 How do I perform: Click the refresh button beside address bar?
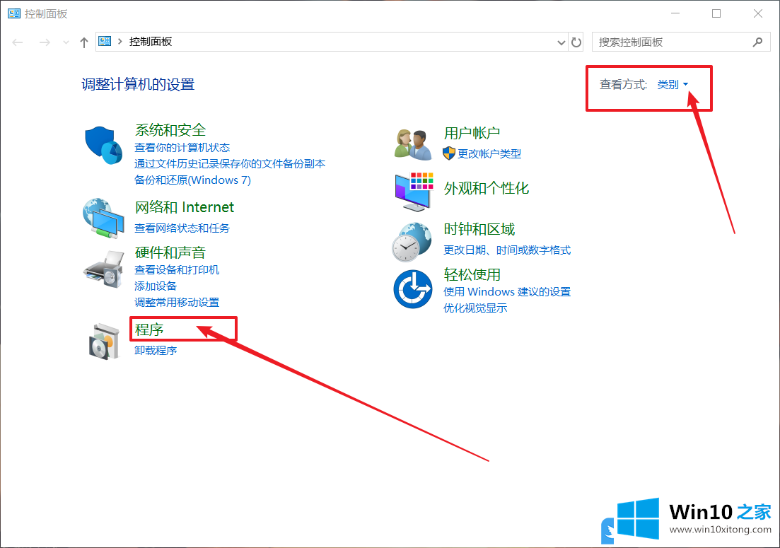tap(576, 42)
